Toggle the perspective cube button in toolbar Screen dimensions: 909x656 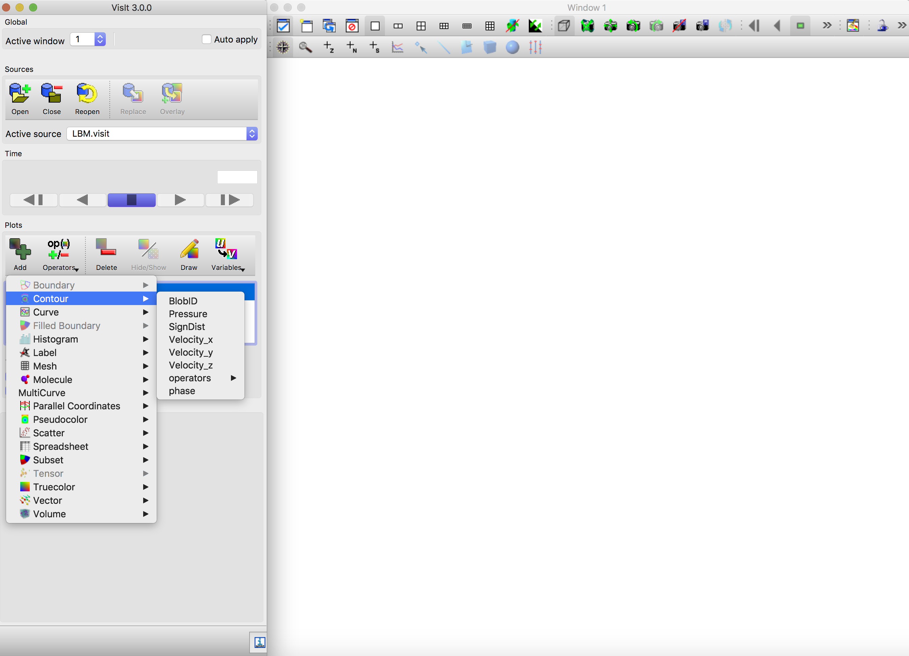(564, 26)
